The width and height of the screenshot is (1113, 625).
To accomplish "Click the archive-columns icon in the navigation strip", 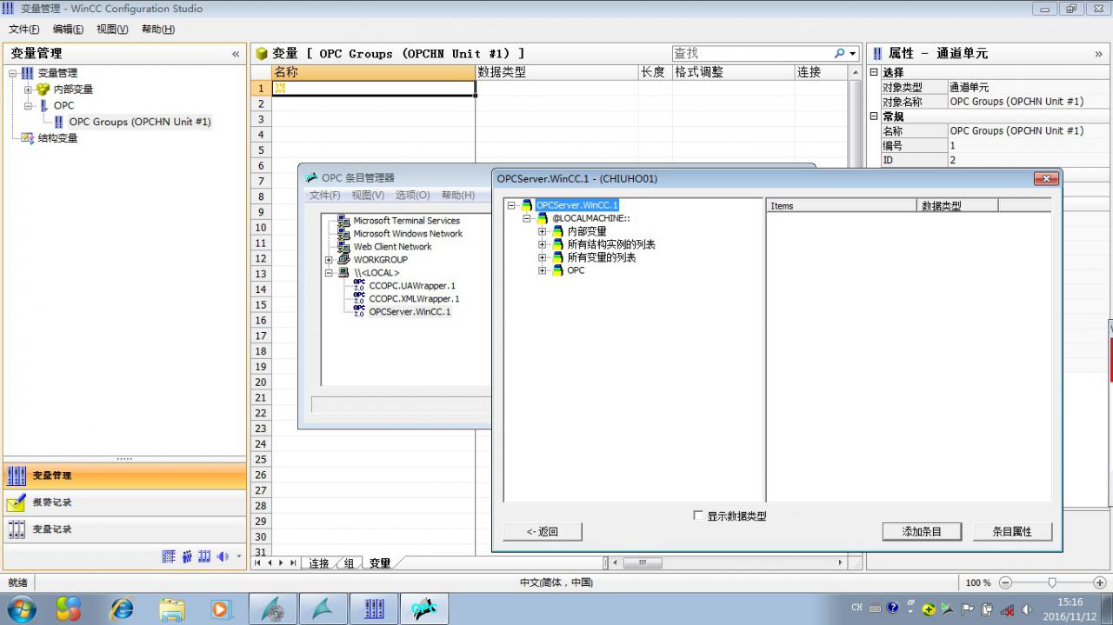I will 205,556.
